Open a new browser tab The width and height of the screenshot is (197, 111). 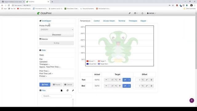tap(52, 2)
